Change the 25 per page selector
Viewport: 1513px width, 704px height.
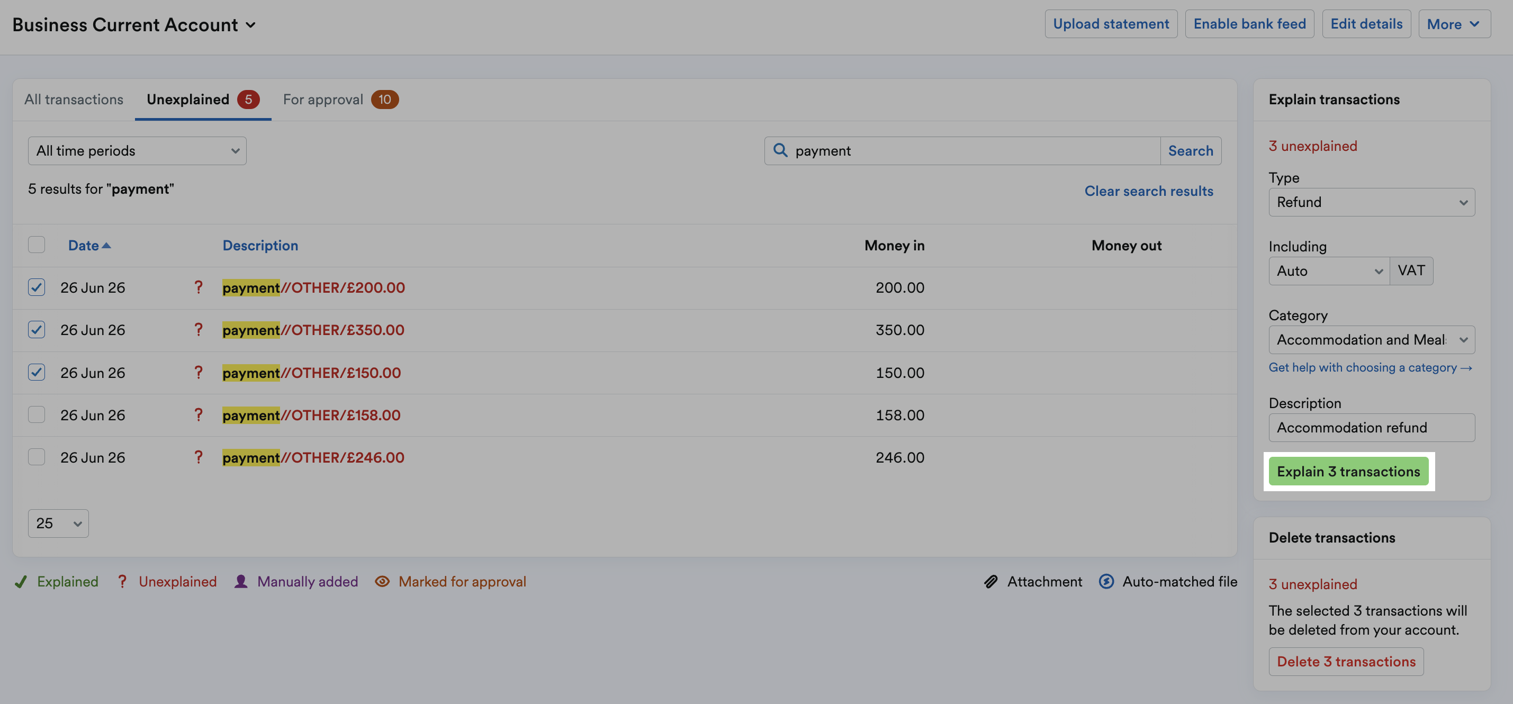click(58, 523)
